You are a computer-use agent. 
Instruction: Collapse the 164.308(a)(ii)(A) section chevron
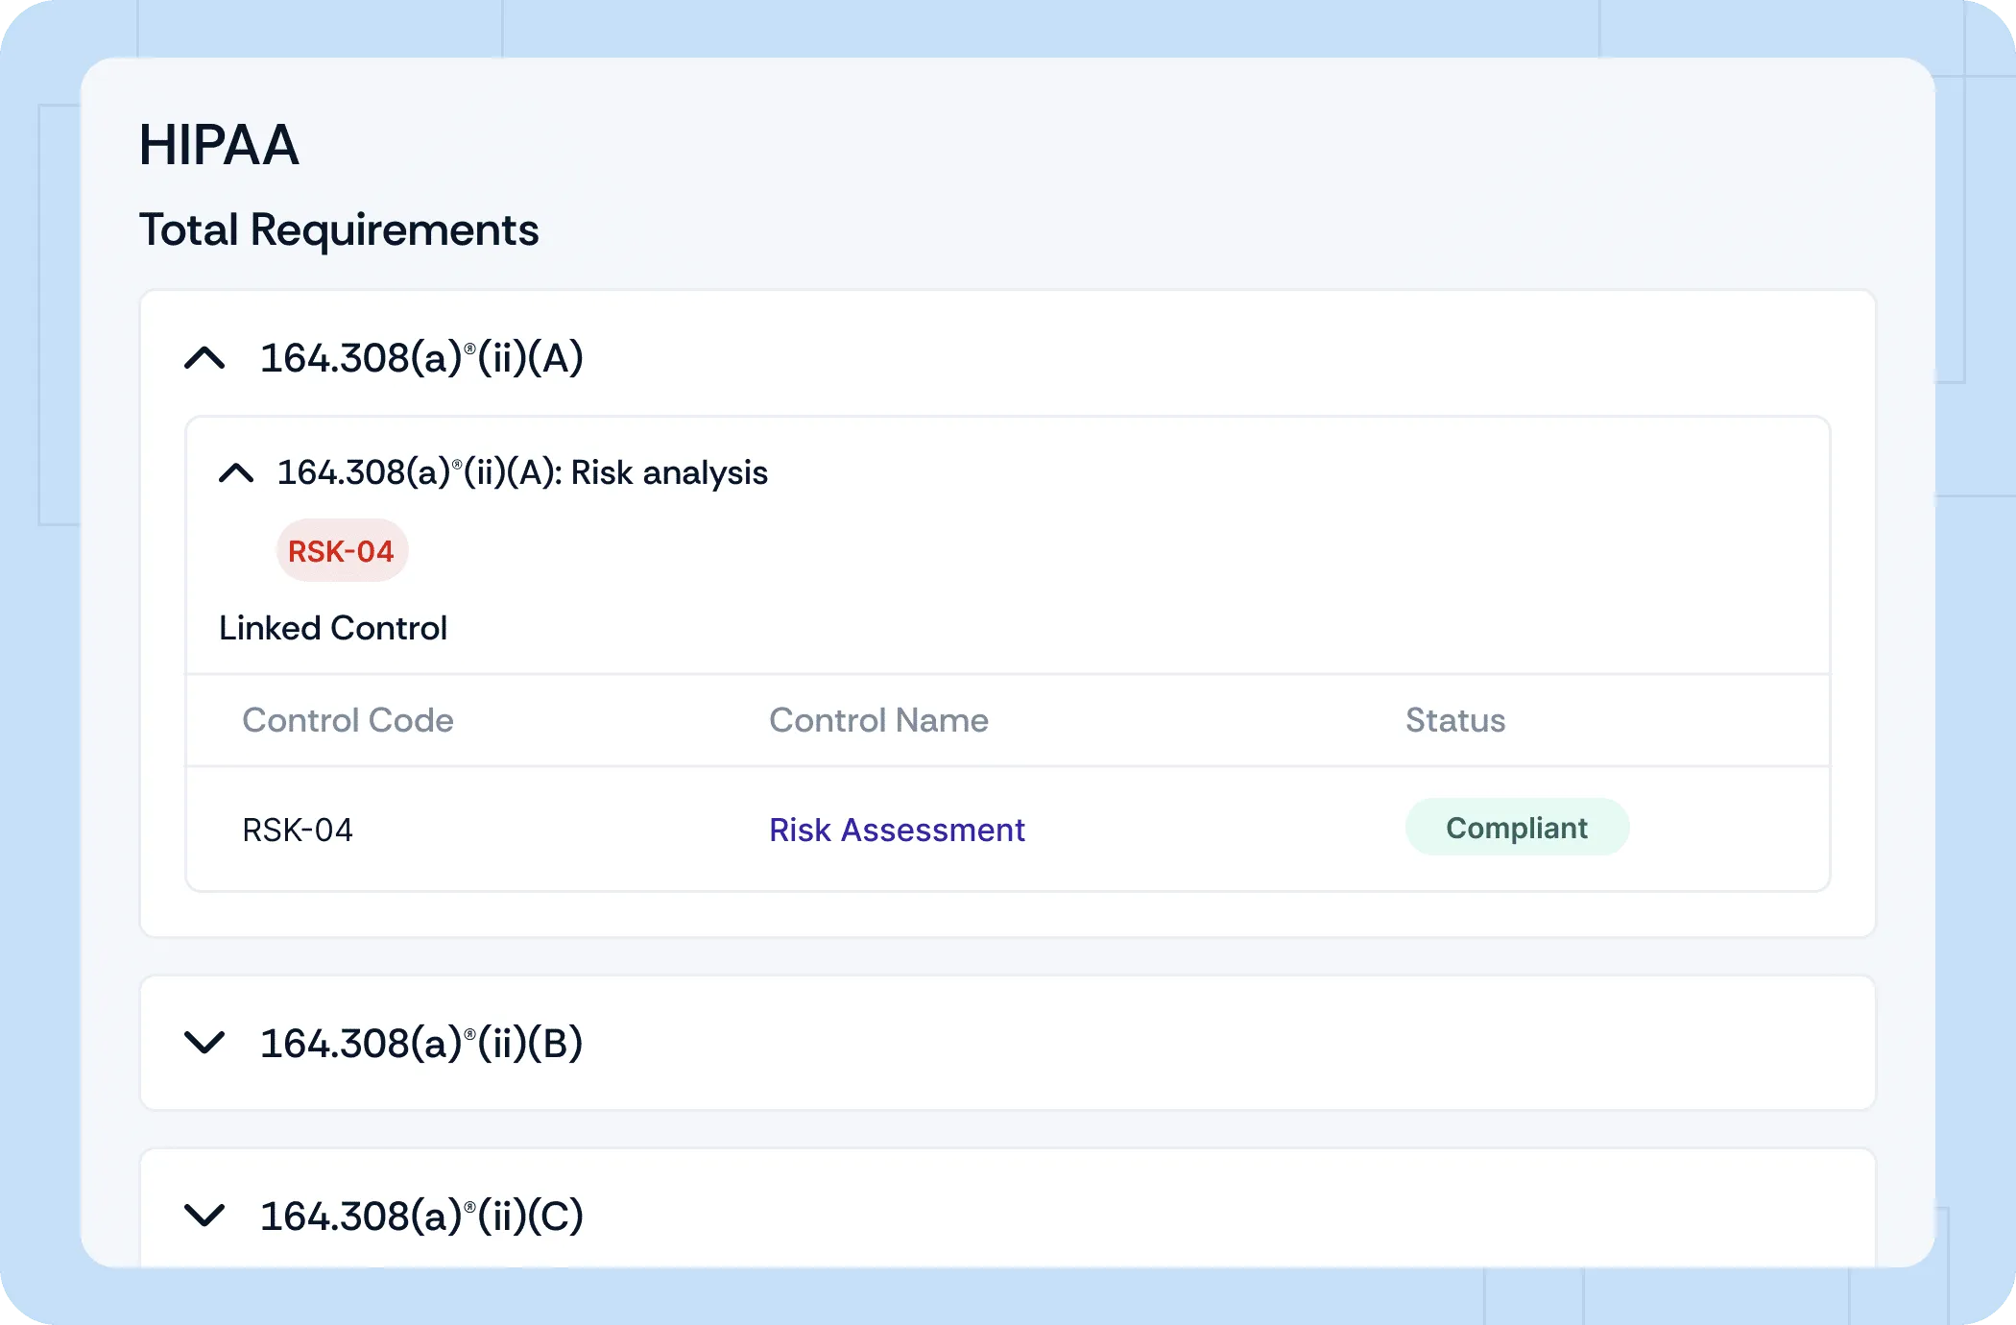click(204, 358)
